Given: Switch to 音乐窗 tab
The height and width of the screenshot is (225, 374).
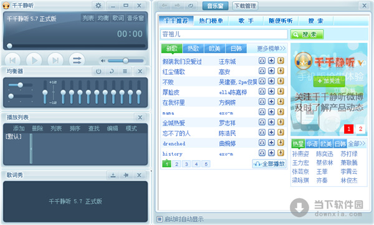Looking at the screenshot, I should pos(216,6).
